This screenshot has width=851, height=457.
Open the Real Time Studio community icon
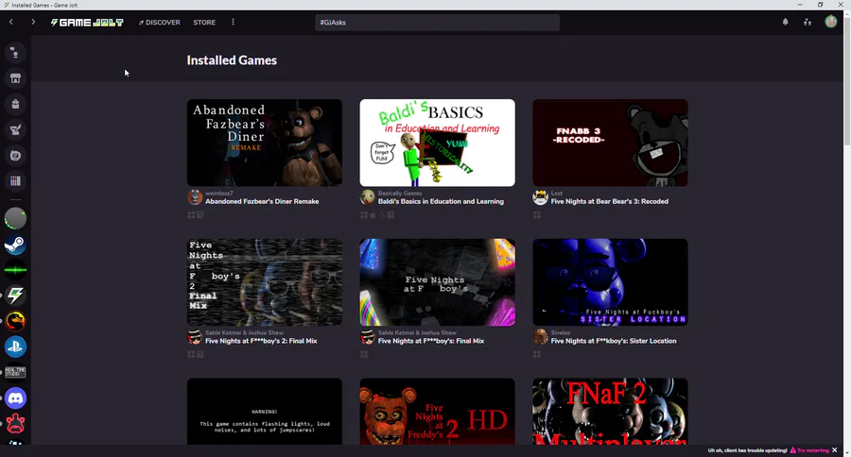[x=15, y=372]
